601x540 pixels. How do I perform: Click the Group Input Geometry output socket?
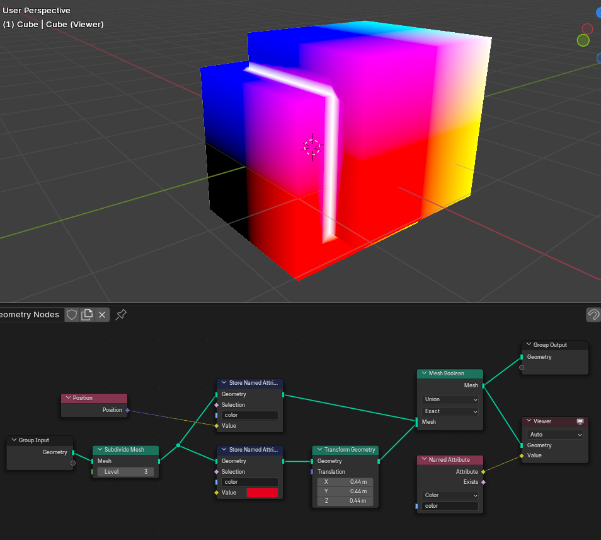pyautogui.click(x=73, y=452)
